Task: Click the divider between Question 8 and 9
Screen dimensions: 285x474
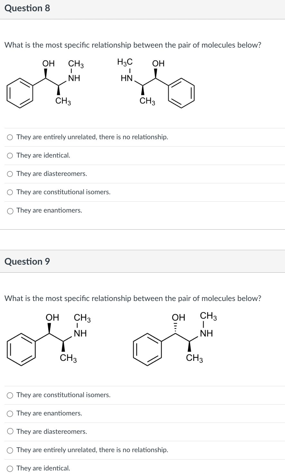Action: 142,230
